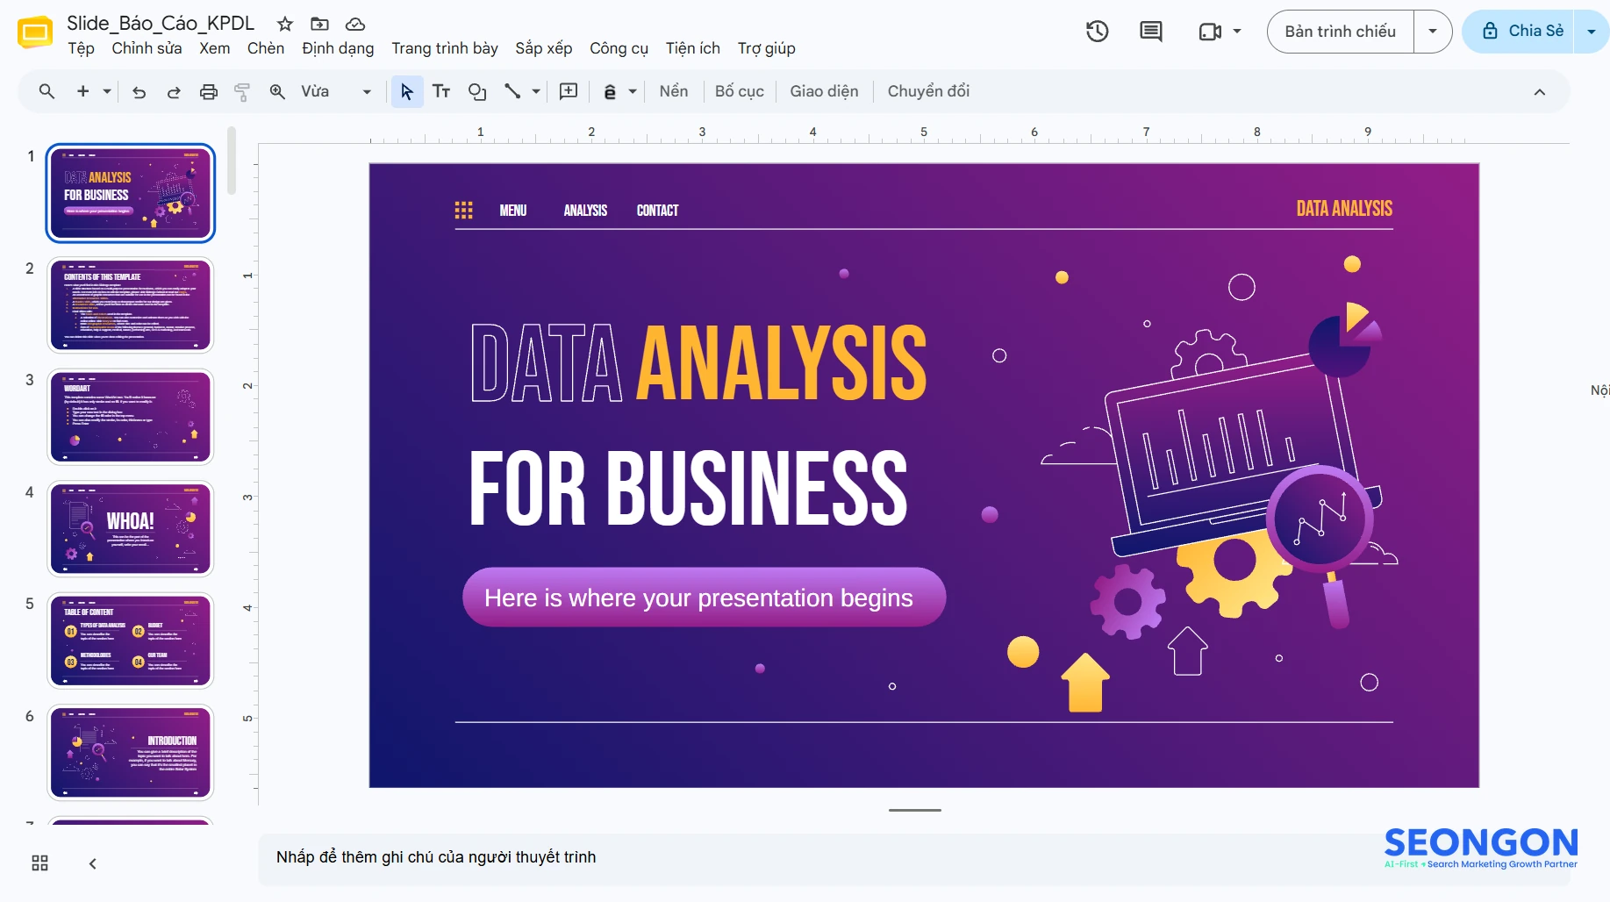The width and height of the screenshot is (1610, 902).
Task: Click the move to folder icon
Action: [319, 24]
